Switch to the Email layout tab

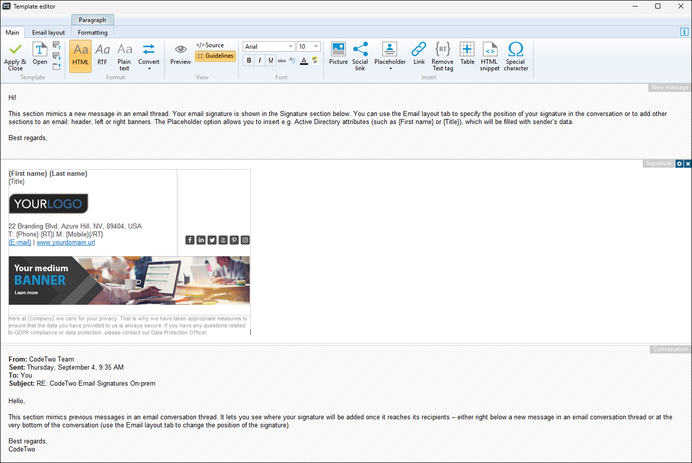[x=48, y=33]
